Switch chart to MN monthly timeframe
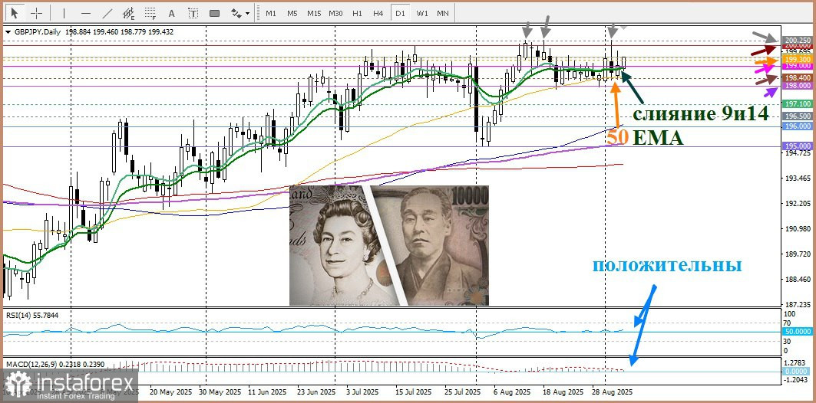816x403 pixels. 443,14
